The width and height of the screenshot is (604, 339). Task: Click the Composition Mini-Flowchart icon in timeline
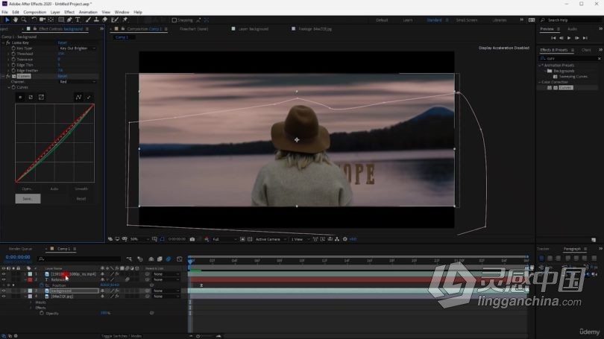tap(129, 259)
